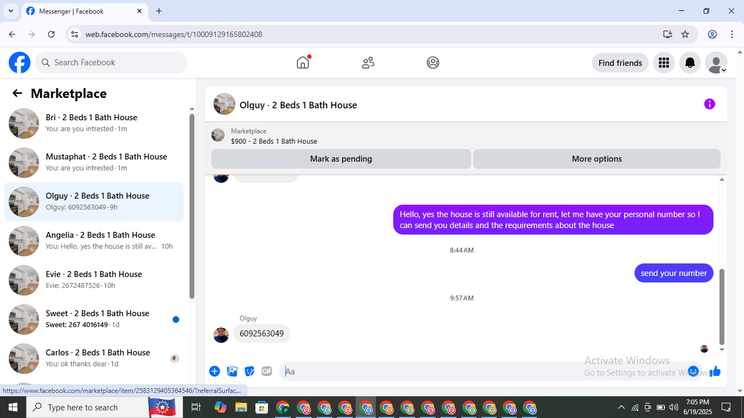Open the volume control in system tray

coord(674,407)
